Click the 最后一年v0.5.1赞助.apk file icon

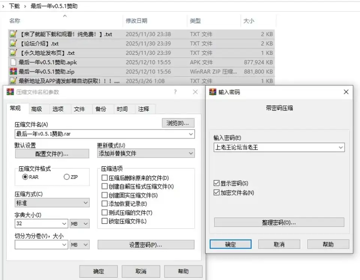13,62
